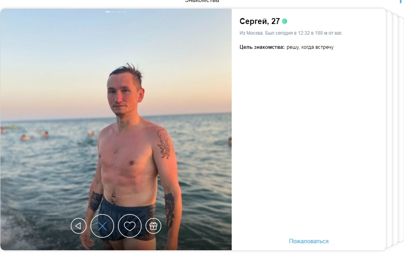Image resolution: width=404 pixels, height=255 pixels.
Task: Open the fourth photo indicator segment
Action: tap(124, 11)
